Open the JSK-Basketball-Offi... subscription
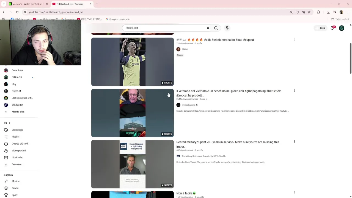This screenshot has width=352, height=198. pyautogui.click(x=19, y=98)
